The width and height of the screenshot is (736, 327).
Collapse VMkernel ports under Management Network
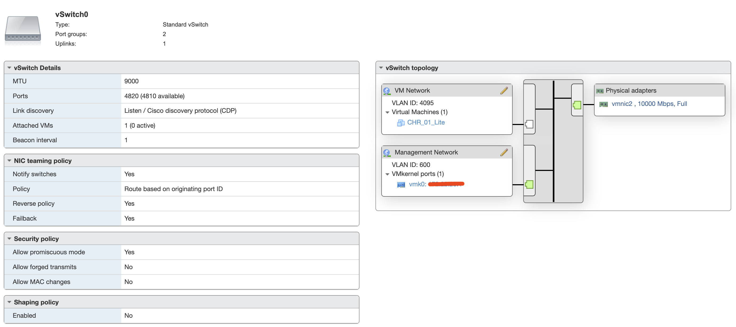(x=388, y=174)
